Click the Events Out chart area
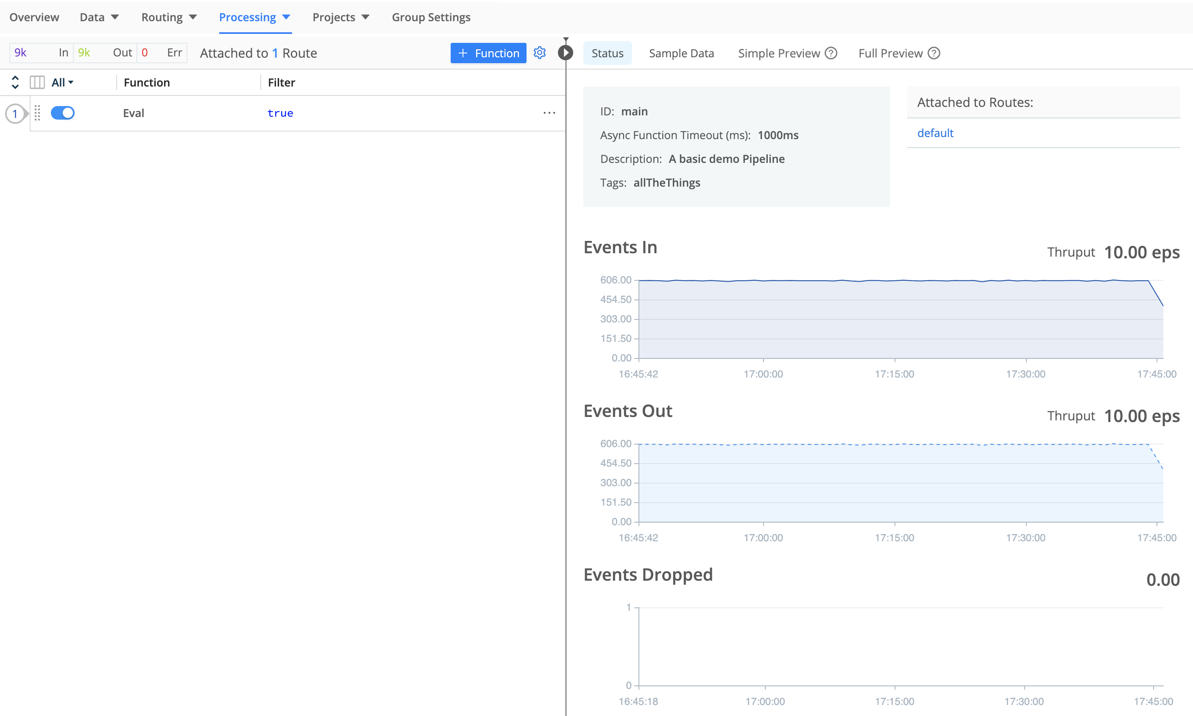This screenshot has width=1193, height=716. (x=901, y=482)
